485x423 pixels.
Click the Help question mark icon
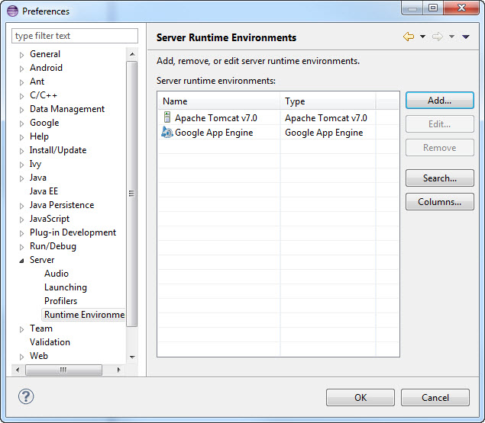tap(26, 396)
